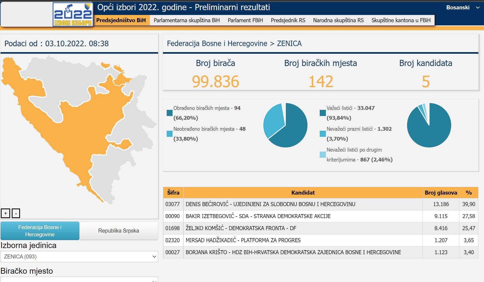Open the Bosanski language dropdown
Image resolution: width=484 pixels, height=282 pixels.
click(462, 7)
